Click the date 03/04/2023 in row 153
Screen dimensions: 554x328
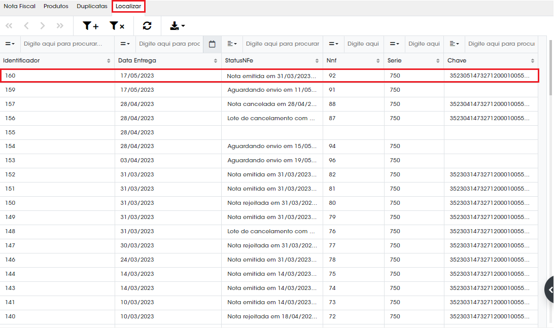click(137, 160)
